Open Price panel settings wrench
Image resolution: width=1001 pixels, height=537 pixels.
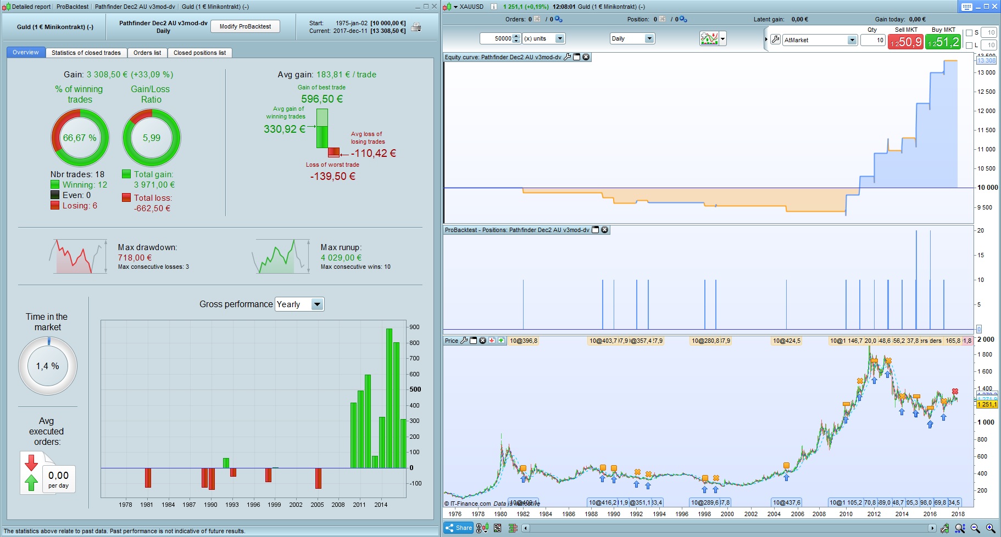(x=464, y=341)
